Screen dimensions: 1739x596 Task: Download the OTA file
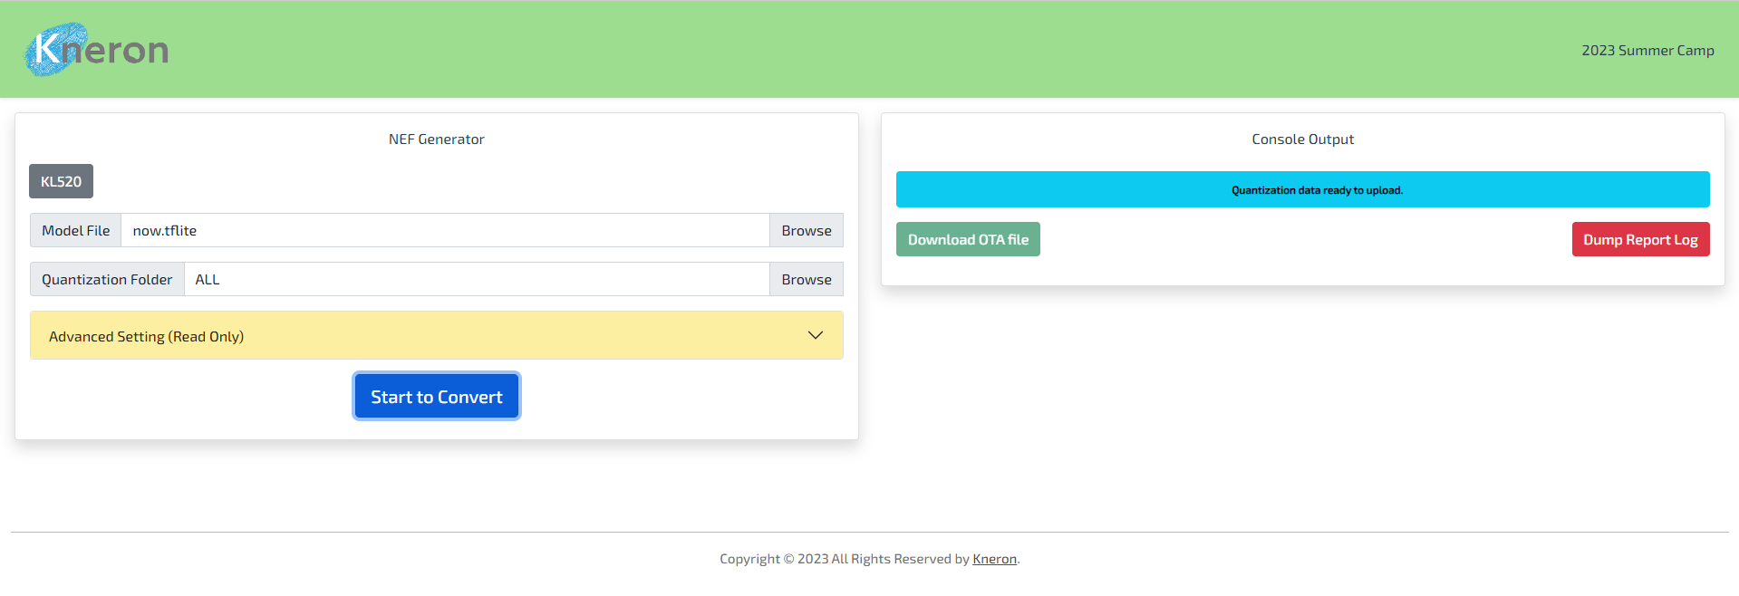(968, 239)
